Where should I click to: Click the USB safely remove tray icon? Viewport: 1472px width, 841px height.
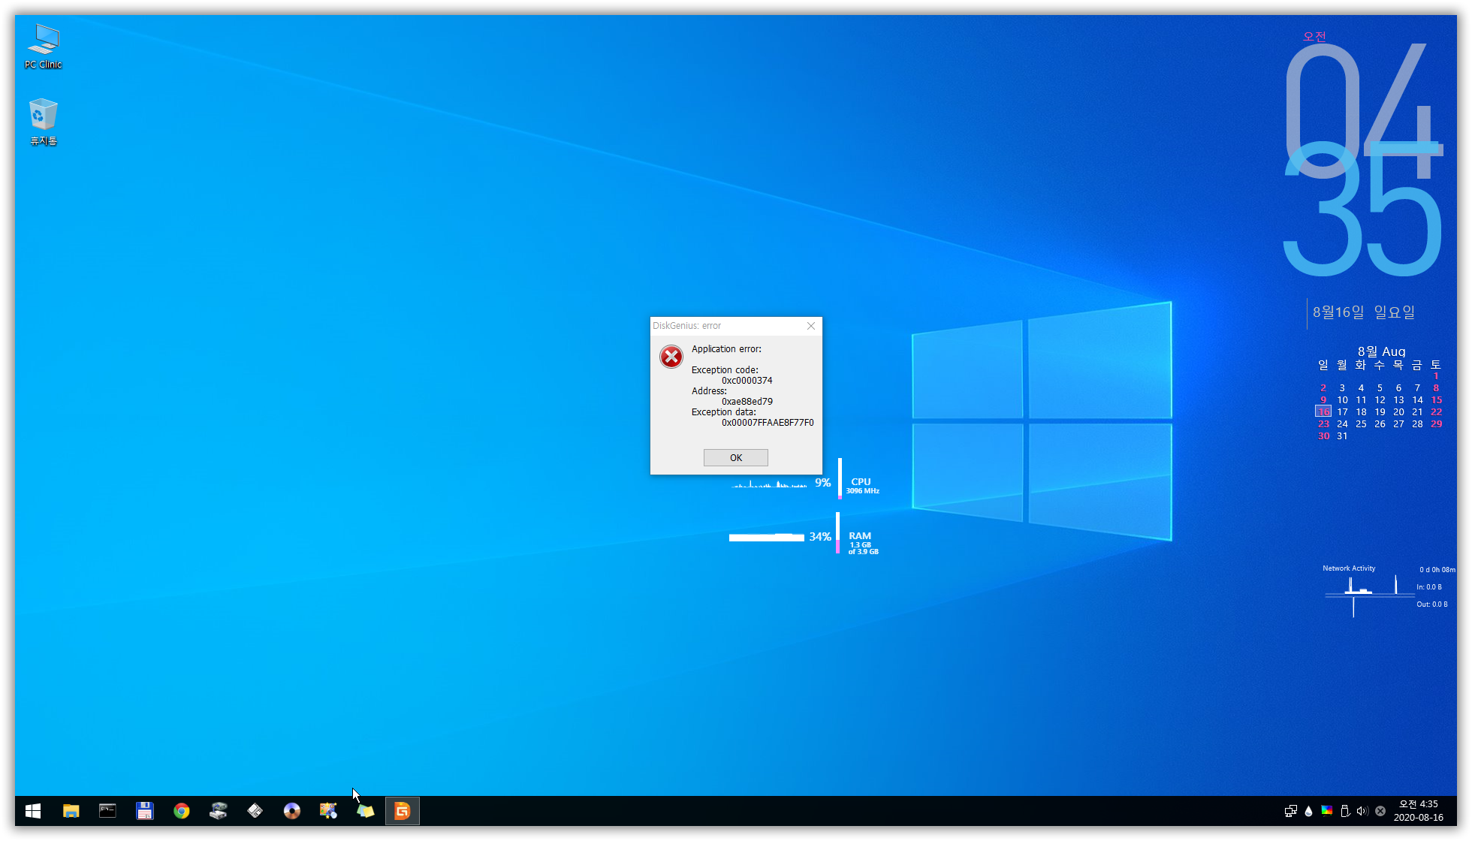coord(1344,811)
